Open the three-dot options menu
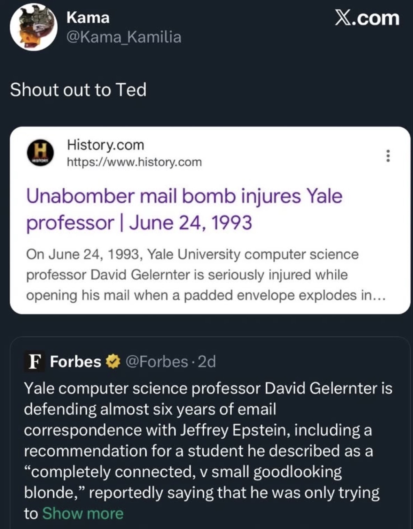The width and height of the screenshot is (413, 529). [388, 156]
